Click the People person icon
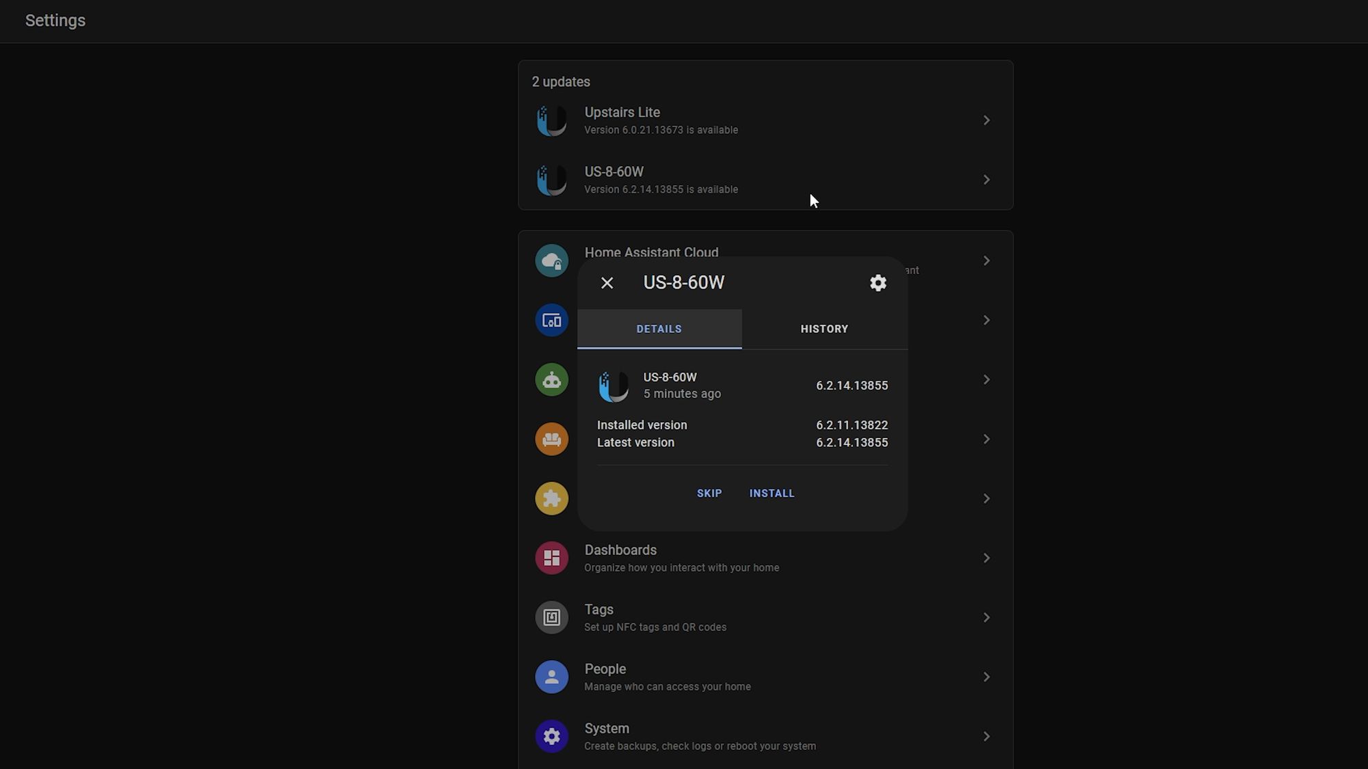 [551, 677]
